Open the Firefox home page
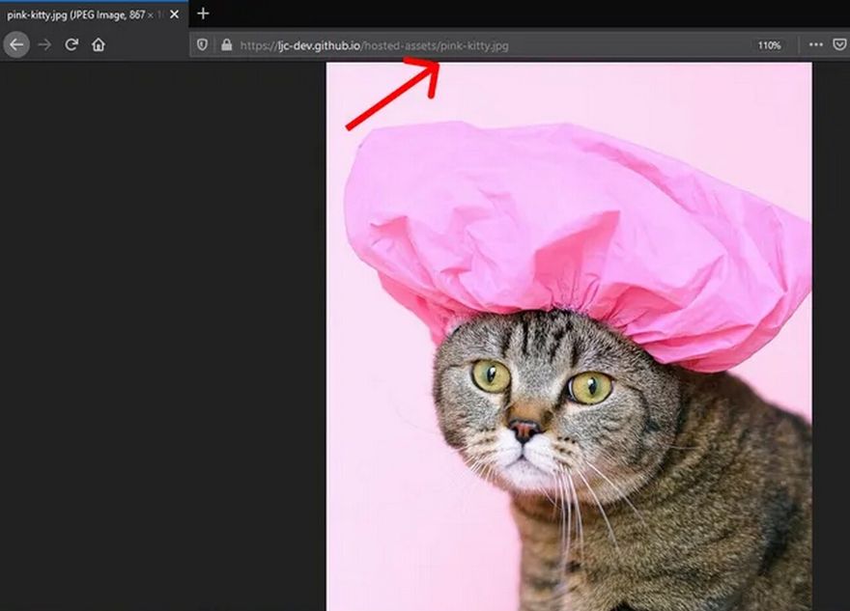The image size is (850, 611). coord(99,44)
